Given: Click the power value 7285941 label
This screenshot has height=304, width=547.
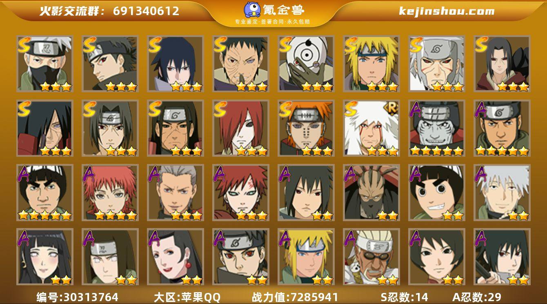Looking at the screenshot, I should (295, 297).
